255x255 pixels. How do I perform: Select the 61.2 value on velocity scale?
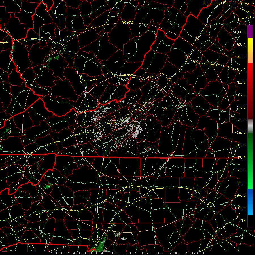click(241, 70)
